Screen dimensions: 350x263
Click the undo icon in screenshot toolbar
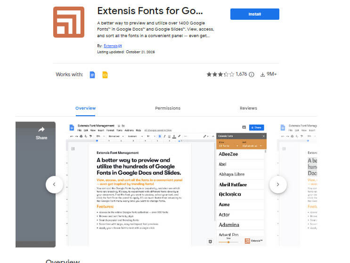pyautogui.click(x=72, y=136)
